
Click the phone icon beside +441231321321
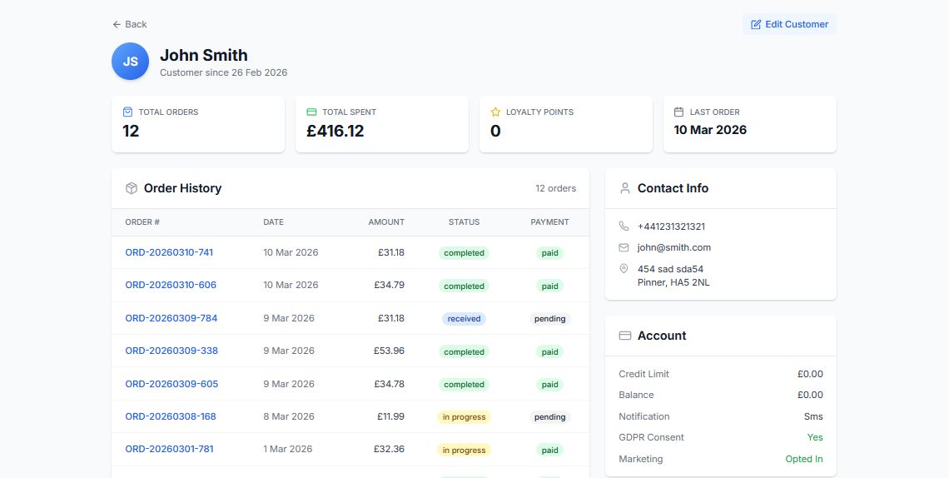(x=624, y=227)
